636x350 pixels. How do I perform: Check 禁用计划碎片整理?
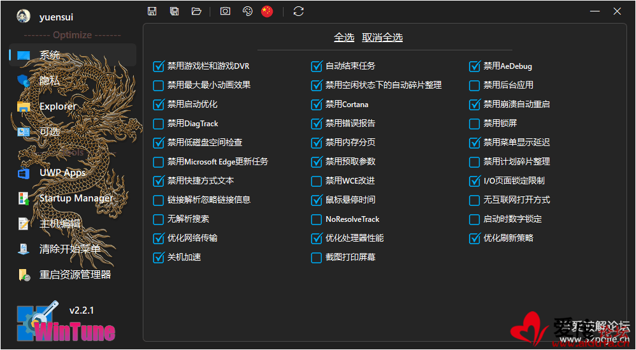pyautogui.click(x=475, y=162)
